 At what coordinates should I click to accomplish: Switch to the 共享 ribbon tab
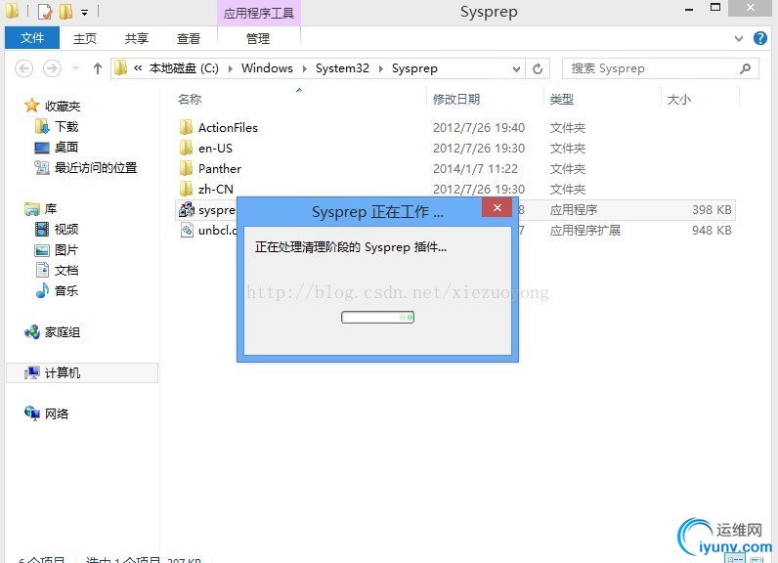(137, 39)
